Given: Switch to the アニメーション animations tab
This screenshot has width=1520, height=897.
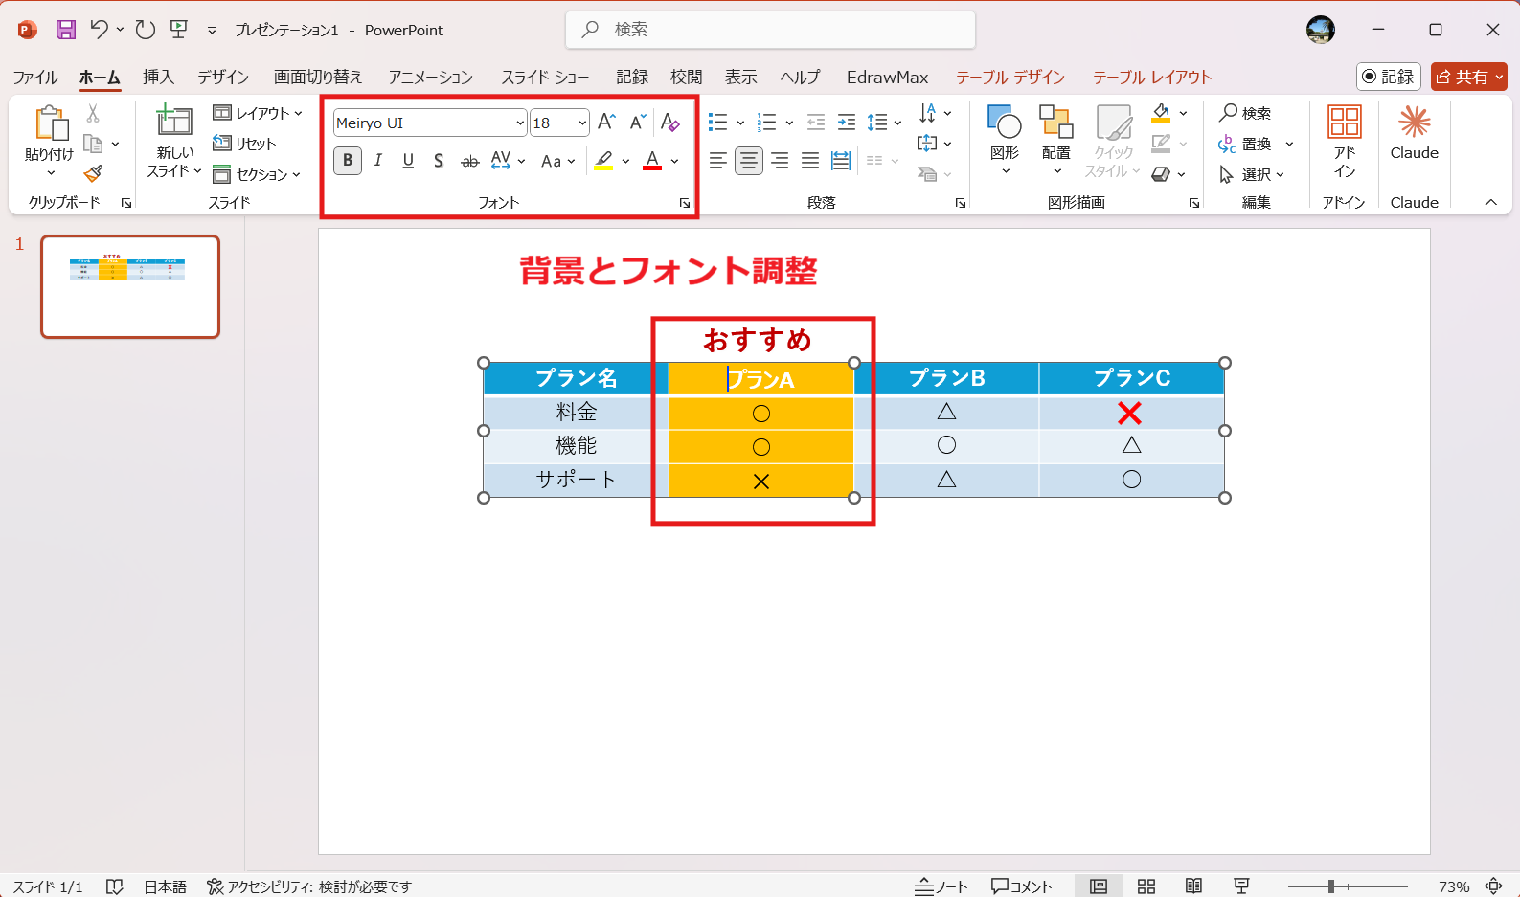Looking at the screenshot, I should click(x=431, y=78).
